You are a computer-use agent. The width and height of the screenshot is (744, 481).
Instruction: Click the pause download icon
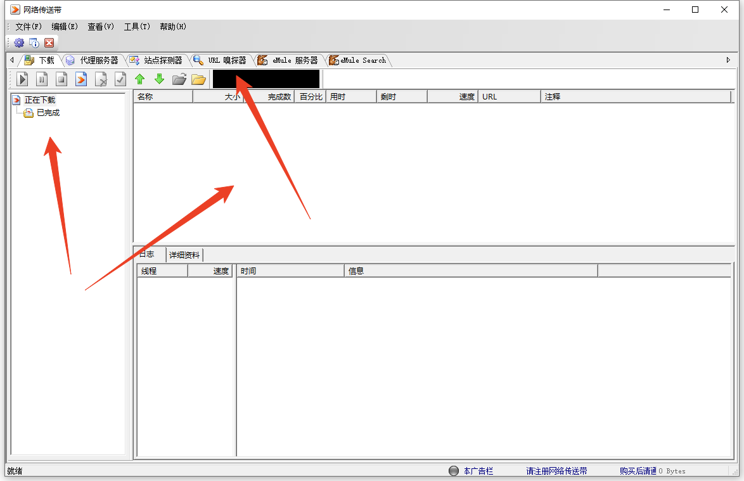(x=42, y=79)
